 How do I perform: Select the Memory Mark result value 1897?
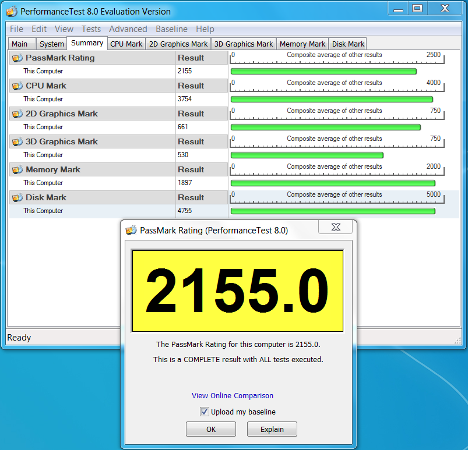tap(185, 183)
